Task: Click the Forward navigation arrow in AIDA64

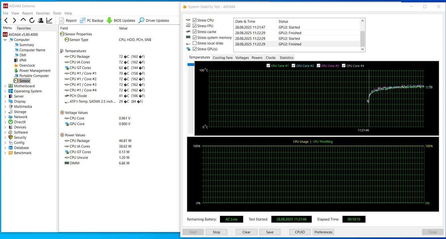Action: (x=15, y=20)
